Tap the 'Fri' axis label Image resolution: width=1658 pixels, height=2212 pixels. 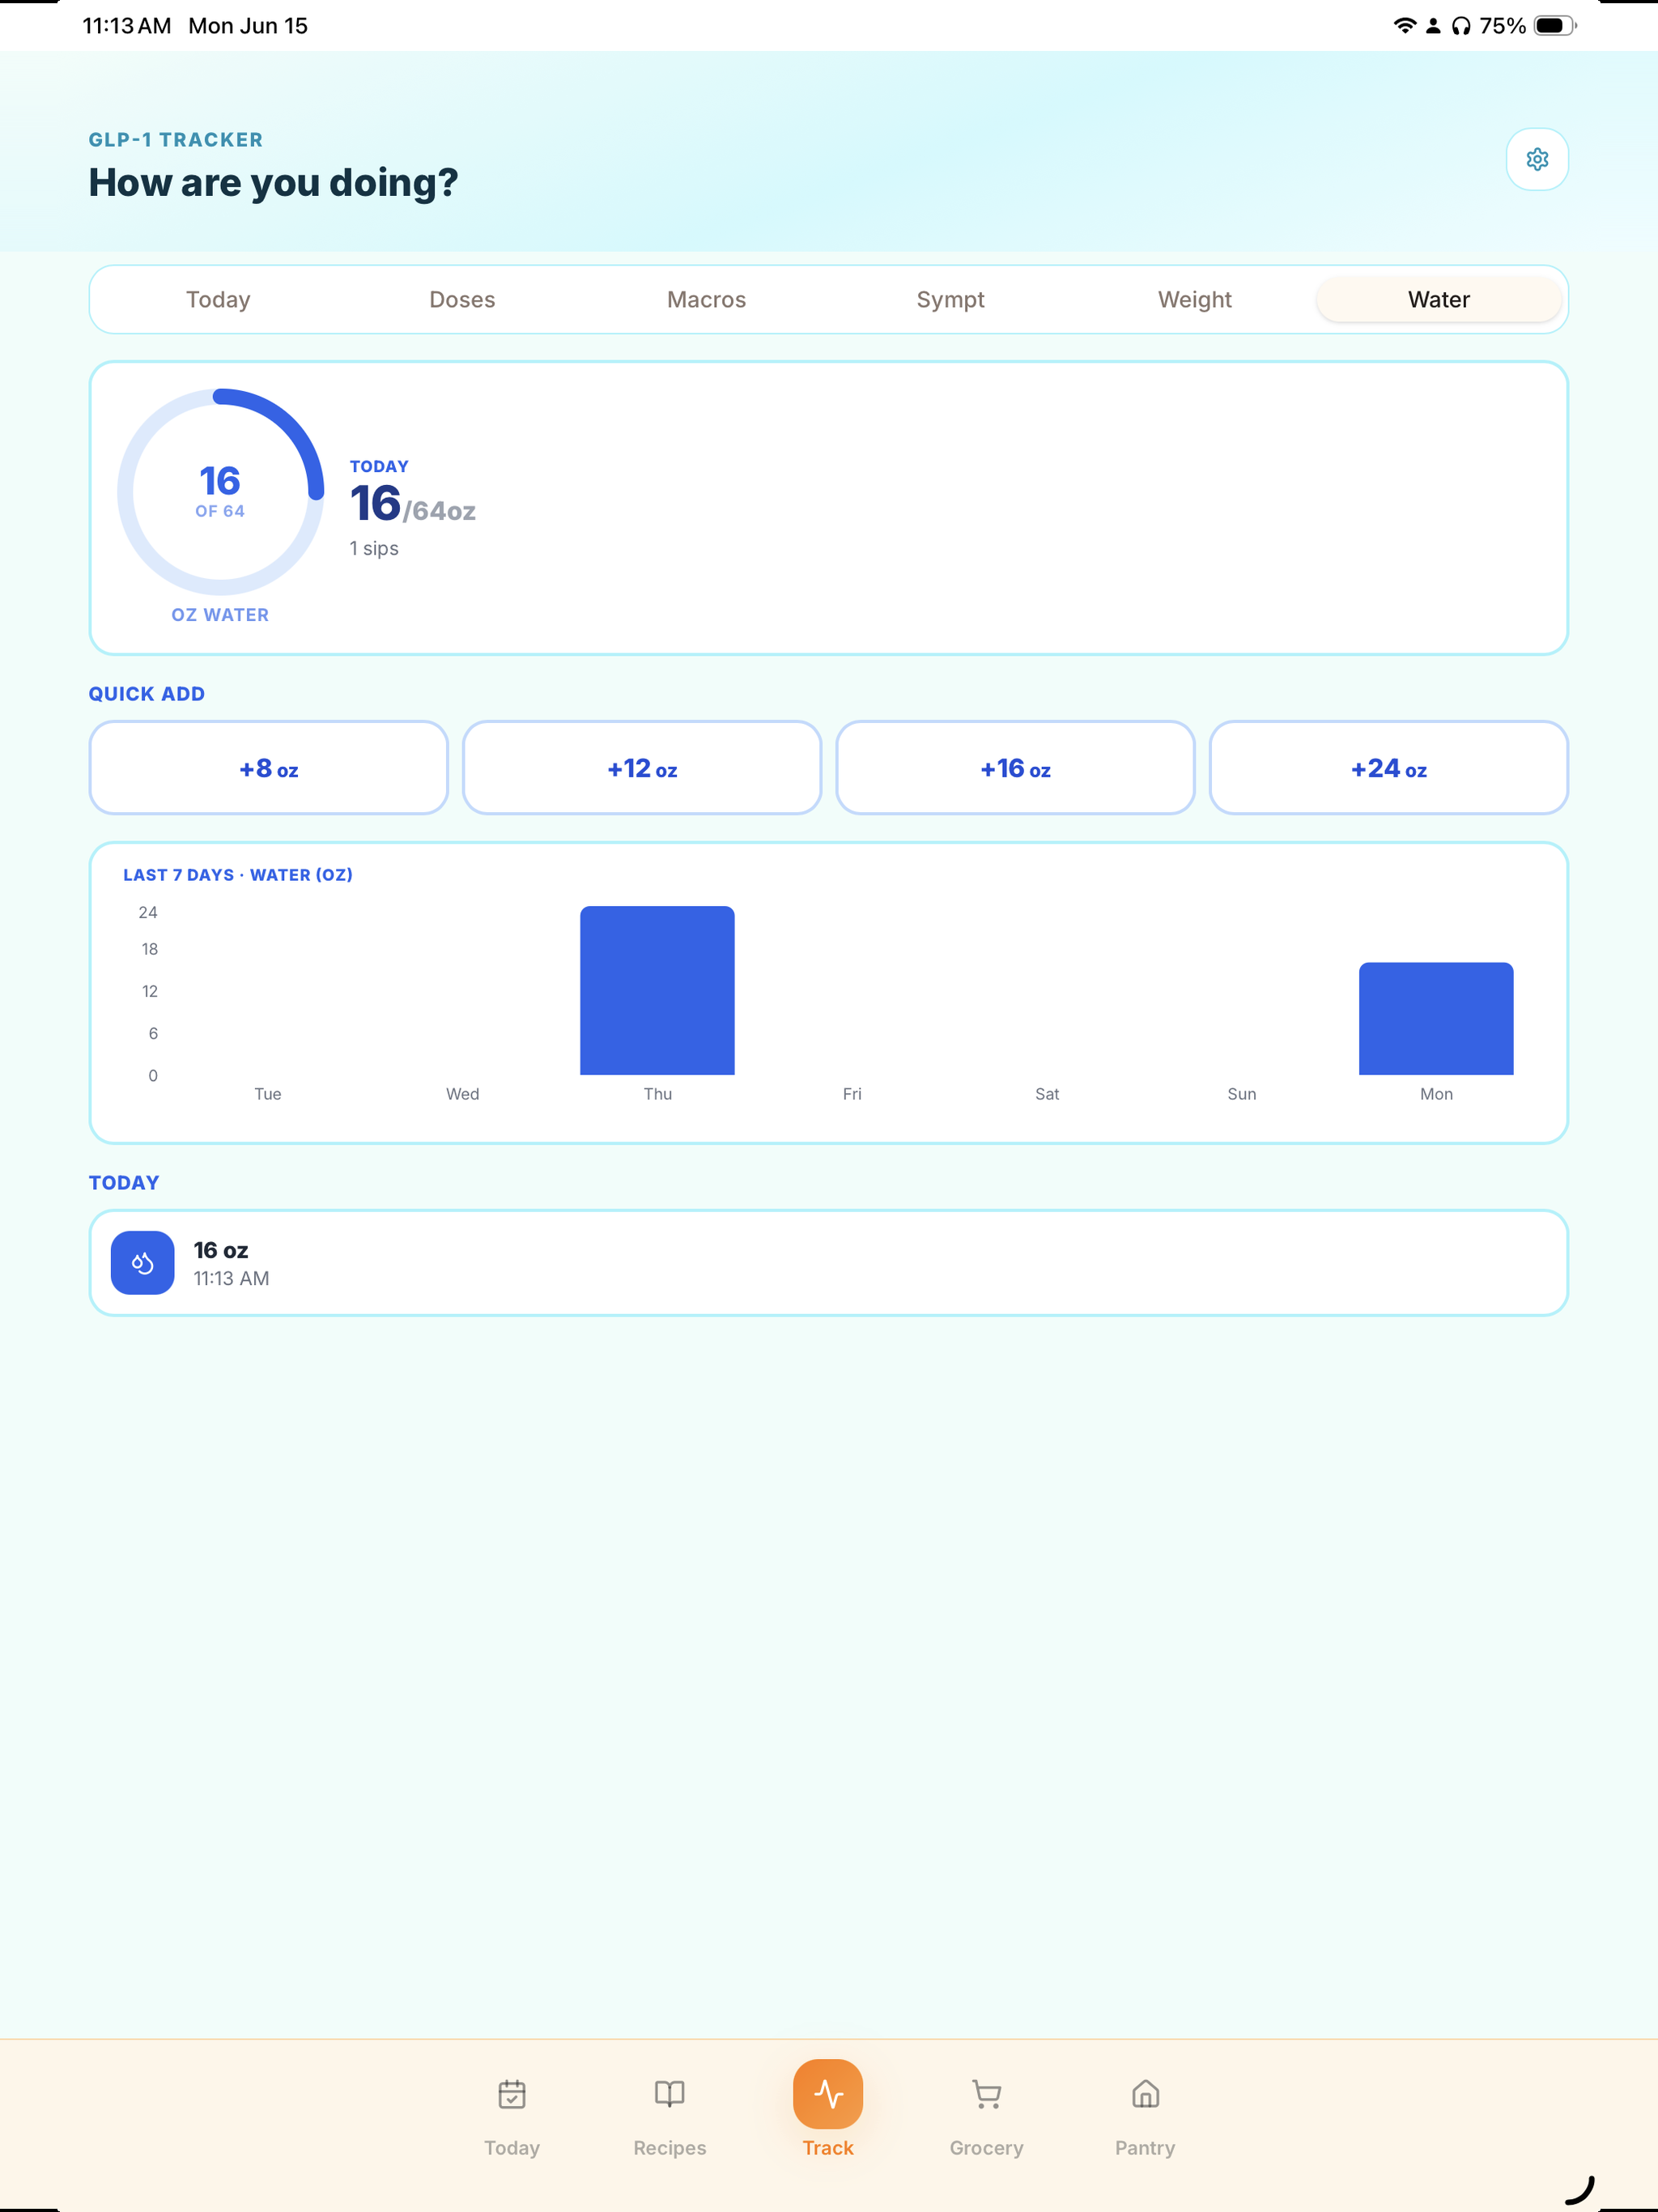(x=852, y=1094)
